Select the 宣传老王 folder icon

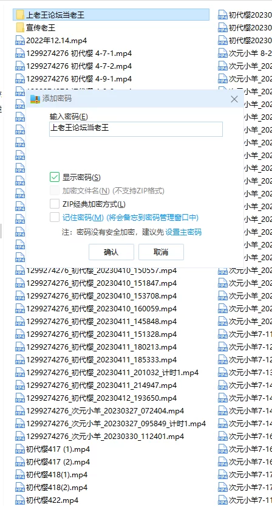coord(20,27)
